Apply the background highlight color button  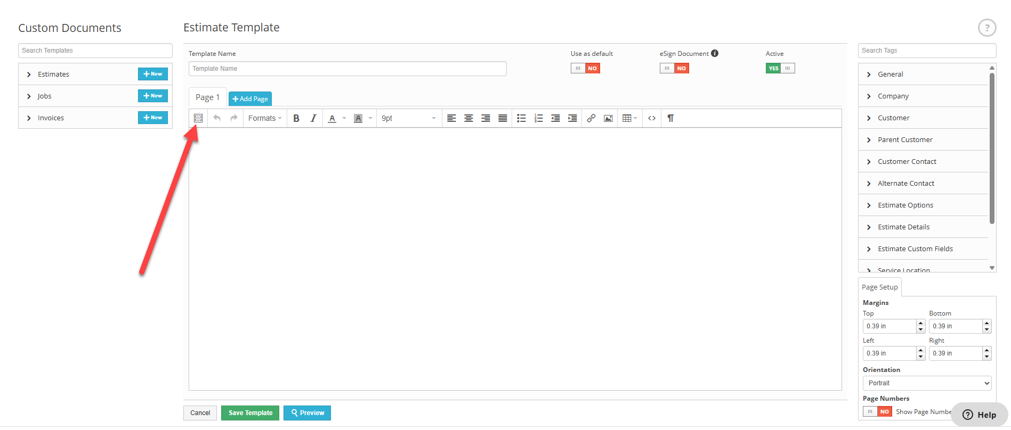pyautogui.click(x=358, y=118)
